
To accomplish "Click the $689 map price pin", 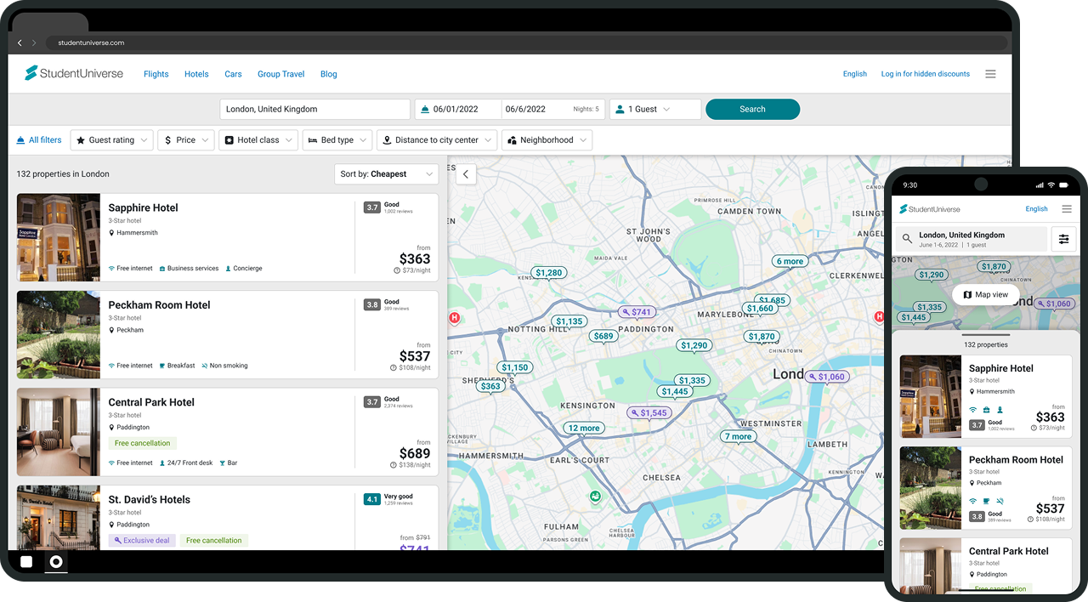I will [603, 336].
